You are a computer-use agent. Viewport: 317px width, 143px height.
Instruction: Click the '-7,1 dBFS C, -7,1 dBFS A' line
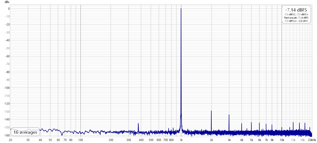[x=296, y=15]
